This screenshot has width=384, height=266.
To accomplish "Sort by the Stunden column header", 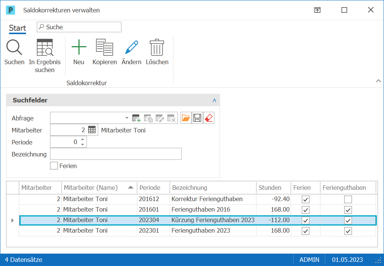I will click(x=273, y=188).
